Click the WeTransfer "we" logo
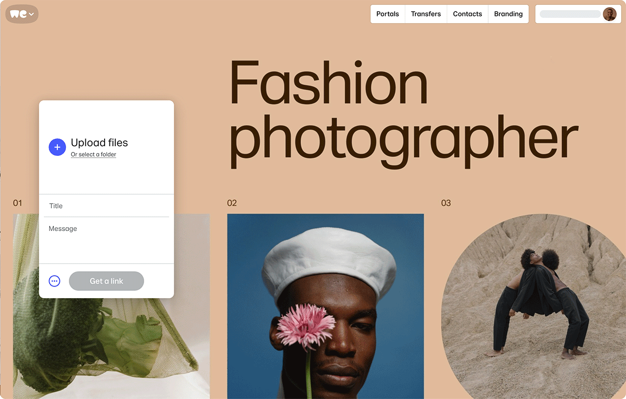This screenshot has height=399, width=626. (17, 14)
